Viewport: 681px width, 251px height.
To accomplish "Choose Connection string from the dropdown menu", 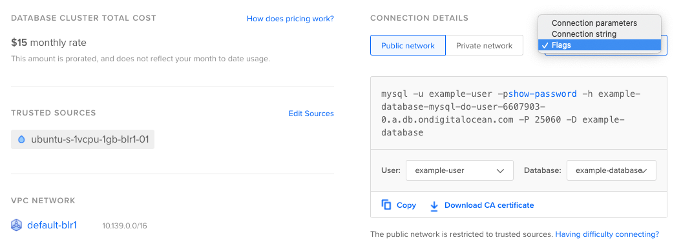I will [583, 34].
